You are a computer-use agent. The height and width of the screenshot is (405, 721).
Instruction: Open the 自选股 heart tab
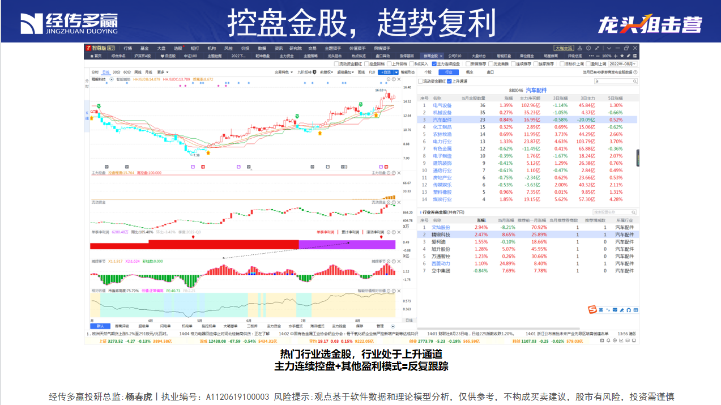168,56
